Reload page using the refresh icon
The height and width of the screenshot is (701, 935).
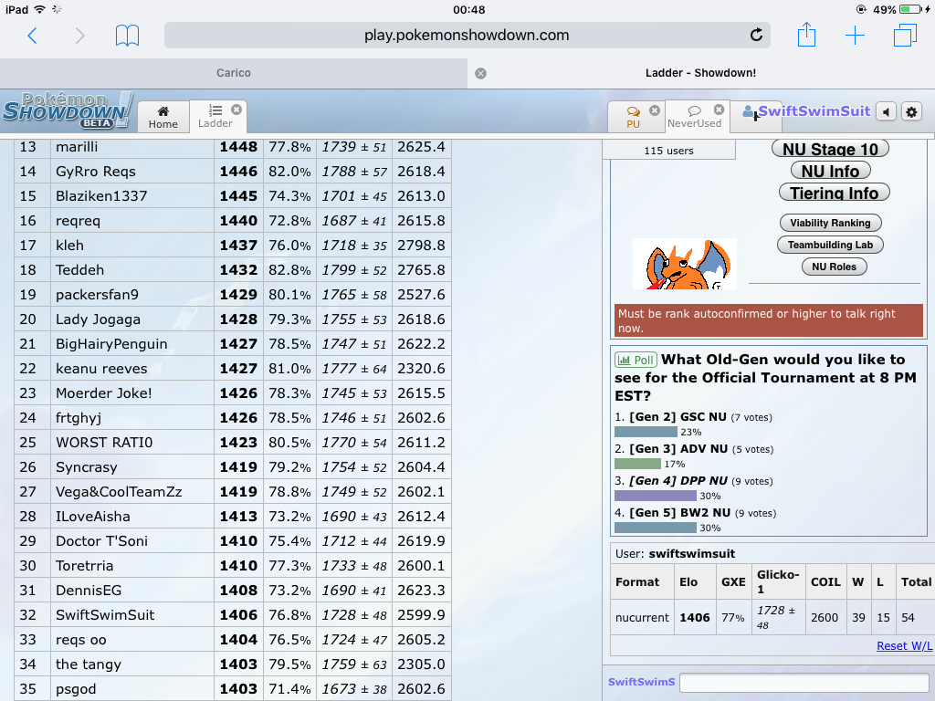(x=756, y=36)
